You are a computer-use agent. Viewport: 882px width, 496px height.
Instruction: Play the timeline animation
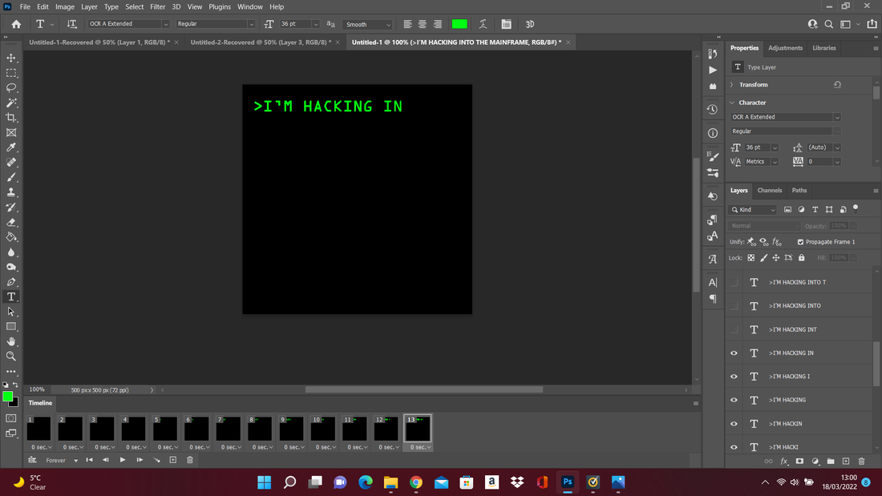coord(123,460)
